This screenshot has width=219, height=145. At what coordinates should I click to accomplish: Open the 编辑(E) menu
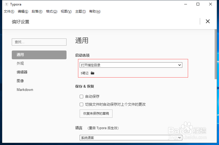(x=23, y=11)
